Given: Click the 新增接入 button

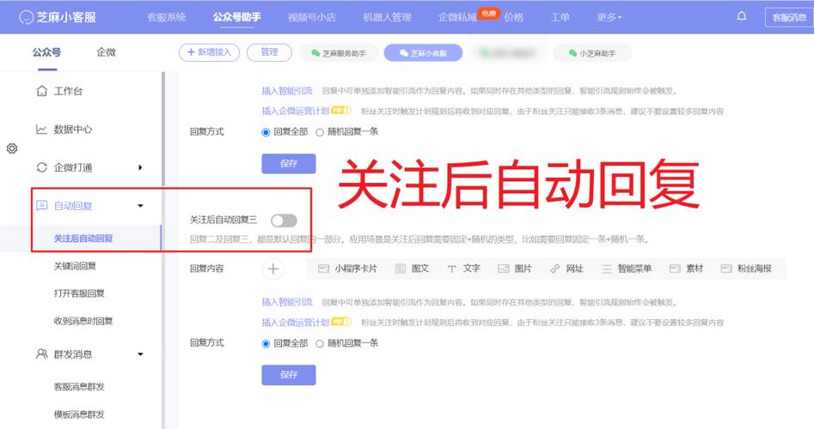Looking at the screenshot, I should [209, 52].
